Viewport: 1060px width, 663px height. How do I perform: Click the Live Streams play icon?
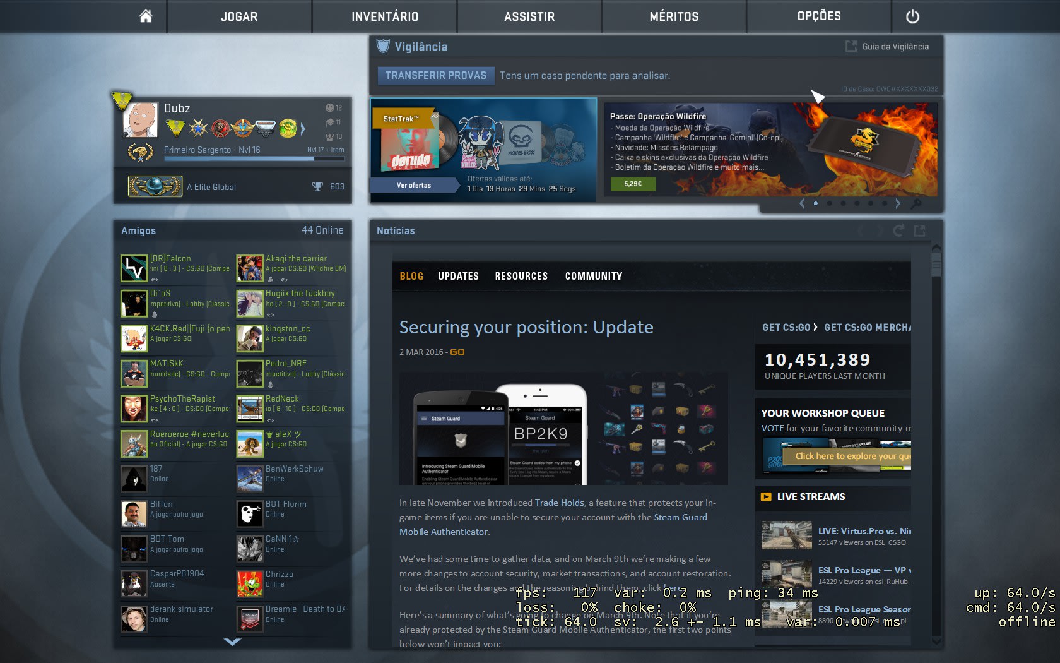765,497
